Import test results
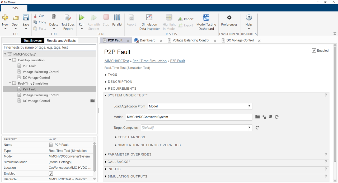 pos(186,19)
